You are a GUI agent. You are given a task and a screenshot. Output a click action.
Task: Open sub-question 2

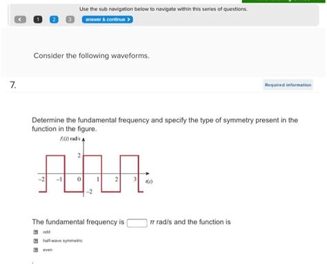click(54, 19)
